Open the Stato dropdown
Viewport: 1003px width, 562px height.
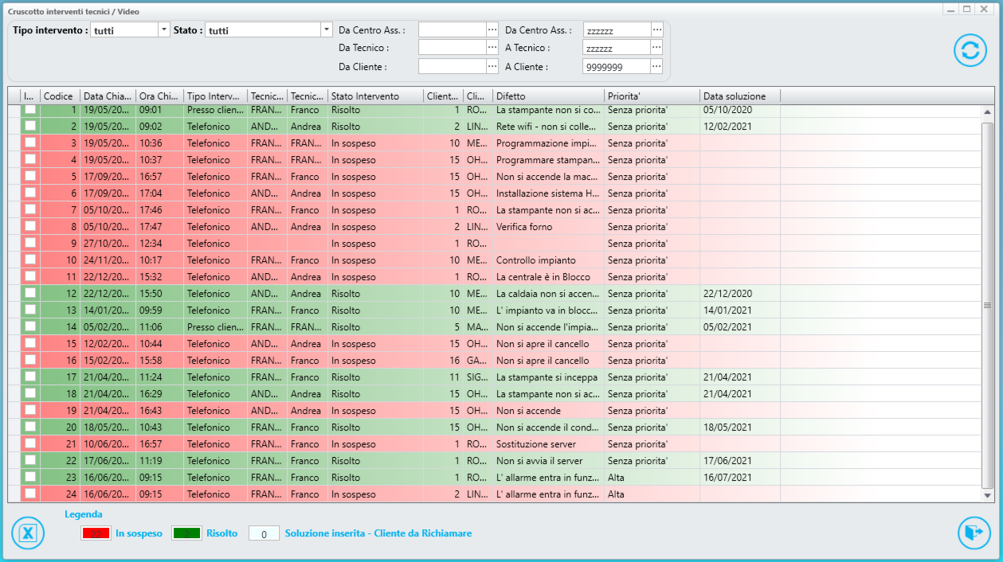pyautogui.click(x=326, y=29)
